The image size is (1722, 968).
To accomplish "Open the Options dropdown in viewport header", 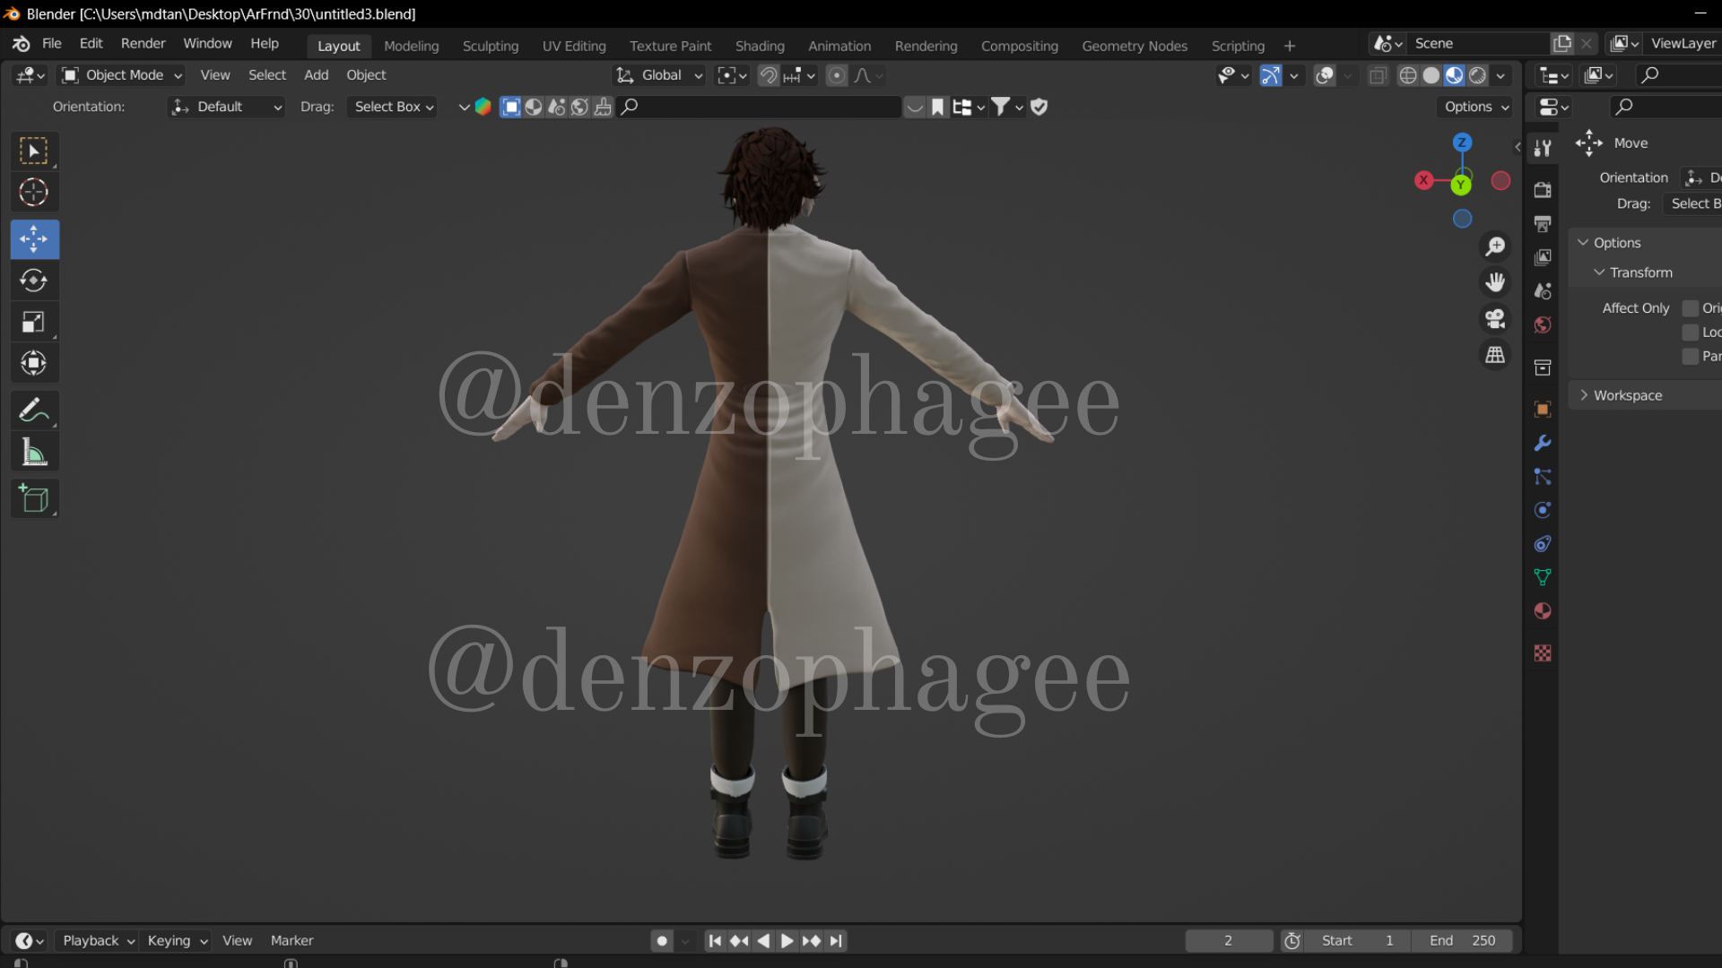I will 1476,108.
